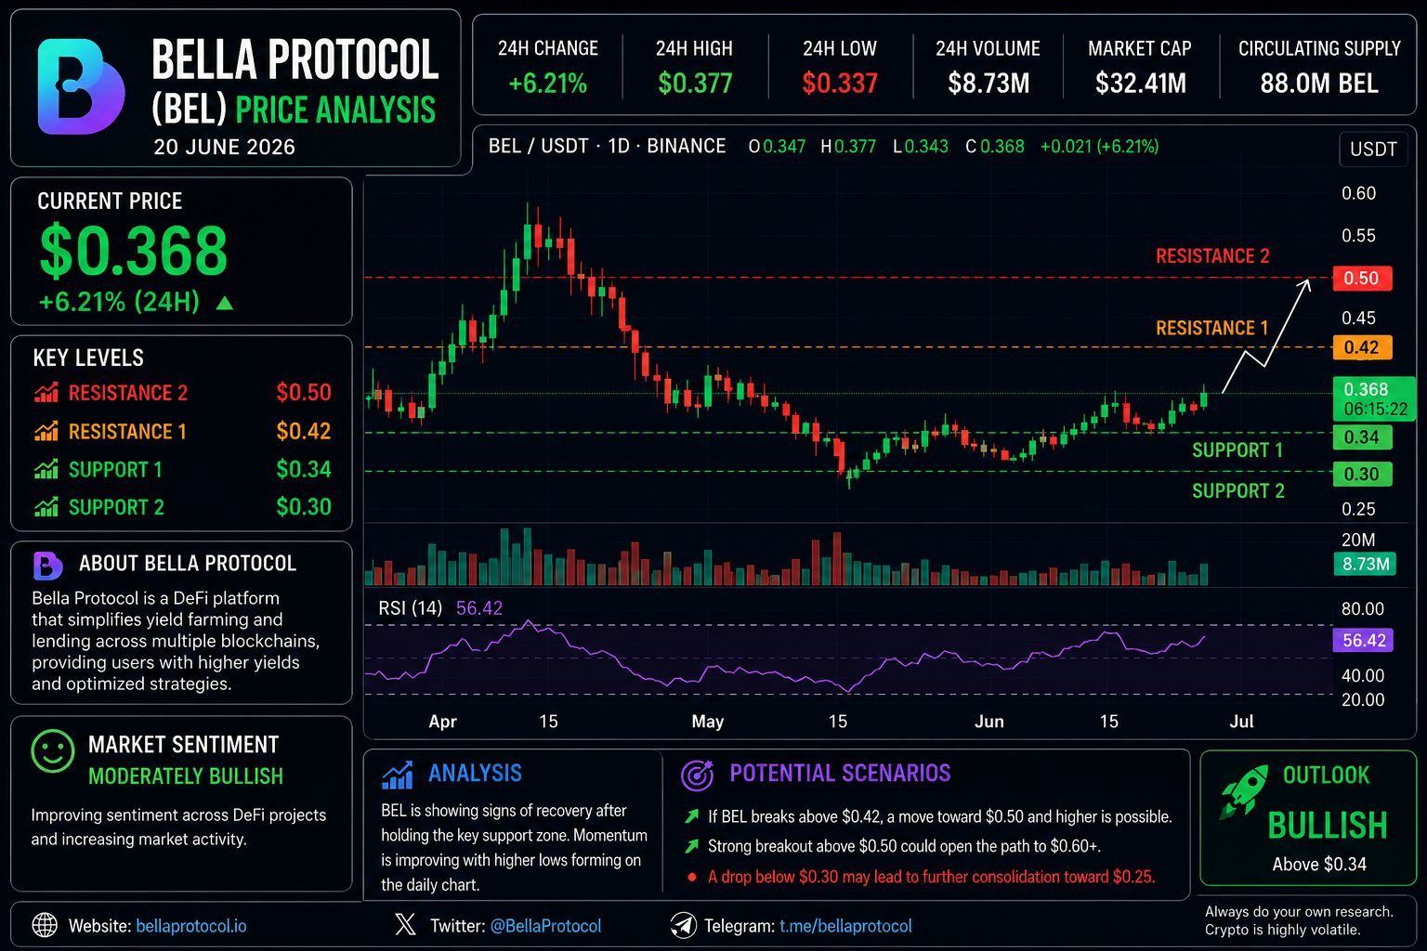The image size is (1427, 951).
Task: Click the SUPPORT 1 label on the chart
Action: tap(1237, 450)
